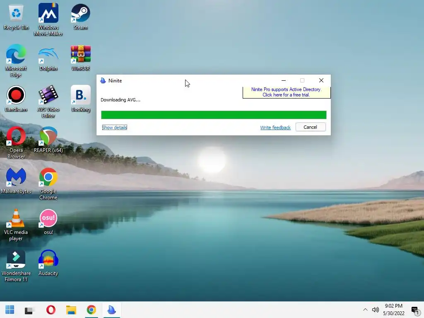Minimize the Ninite window
The height and width of the screenshot is (318, 424).
tap(284, 81)
